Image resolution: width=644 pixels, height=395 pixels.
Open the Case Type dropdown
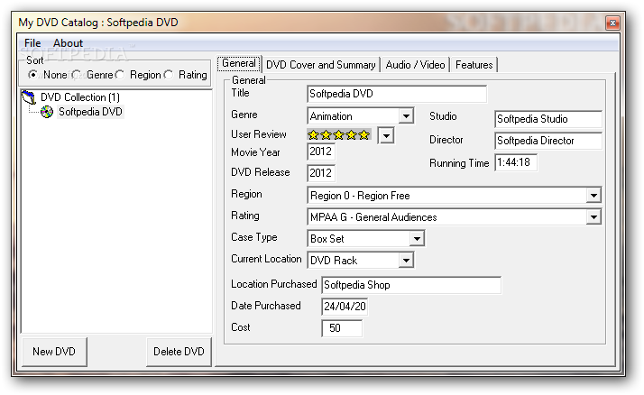(417, 239)
